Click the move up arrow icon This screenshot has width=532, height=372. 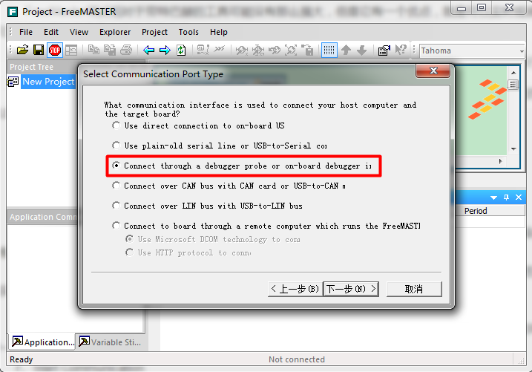(346, 50)
